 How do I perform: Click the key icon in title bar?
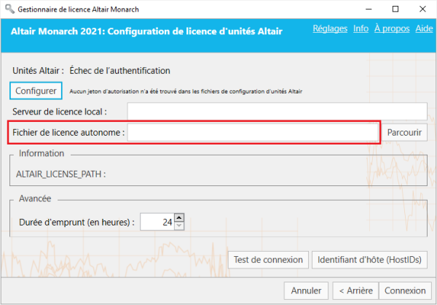8,9
